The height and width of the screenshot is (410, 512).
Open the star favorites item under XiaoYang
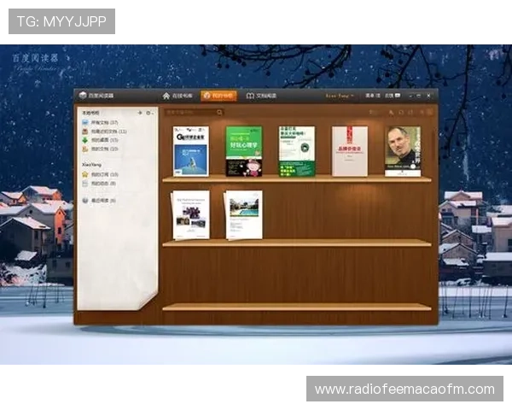[x=101, y=174]
